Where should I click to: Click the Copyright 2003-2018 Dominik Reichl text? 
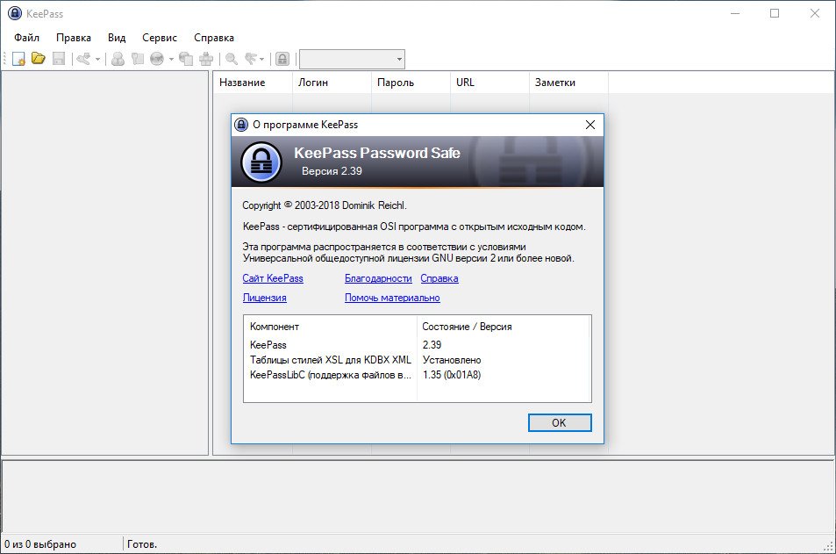coord(325,205)
